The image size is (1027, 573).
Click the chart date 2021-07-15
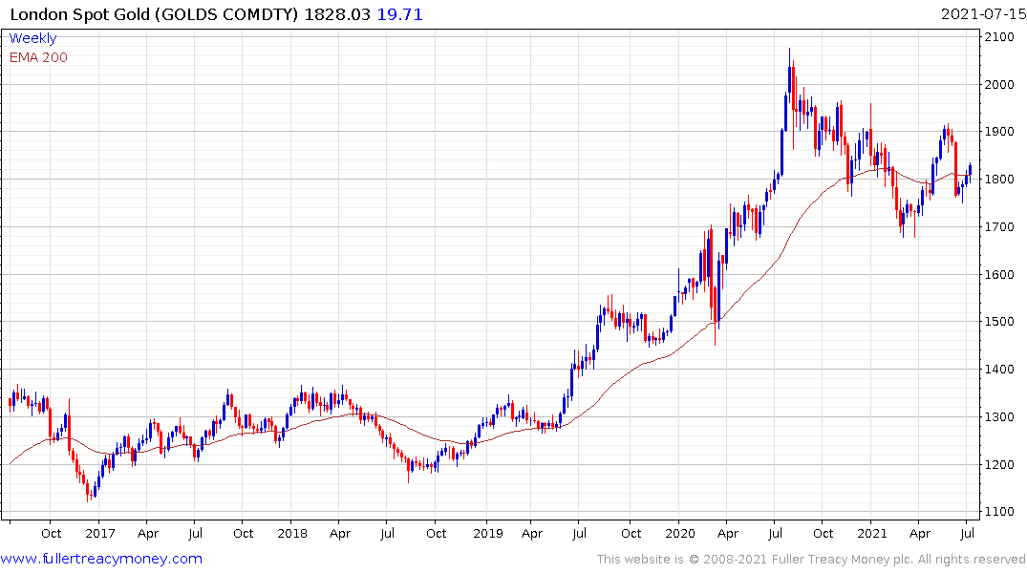[x=984, y=13]
